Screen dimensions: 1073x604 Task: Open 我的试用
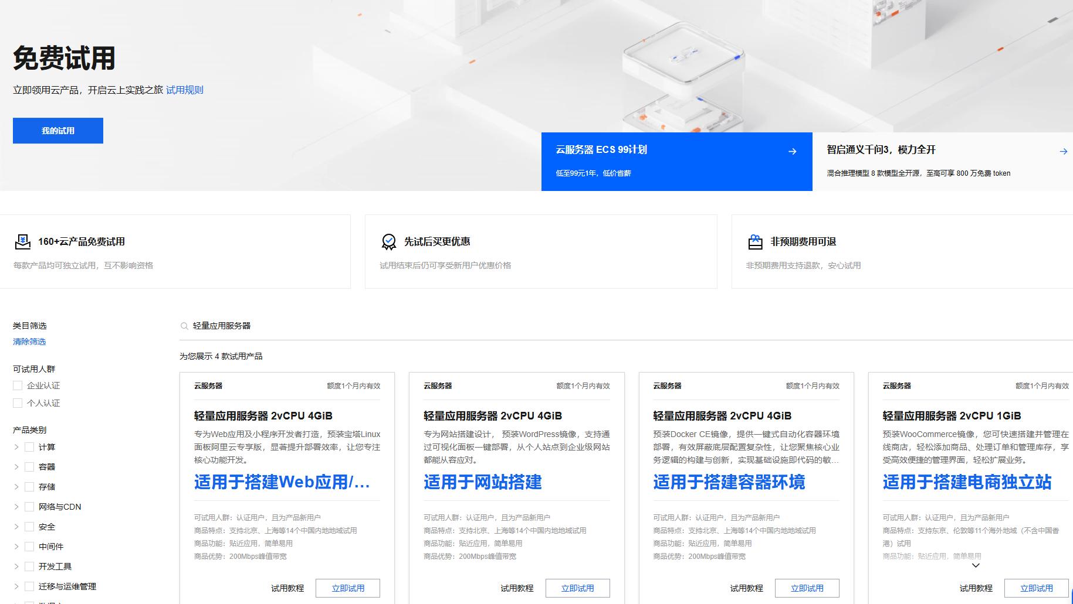57,131
